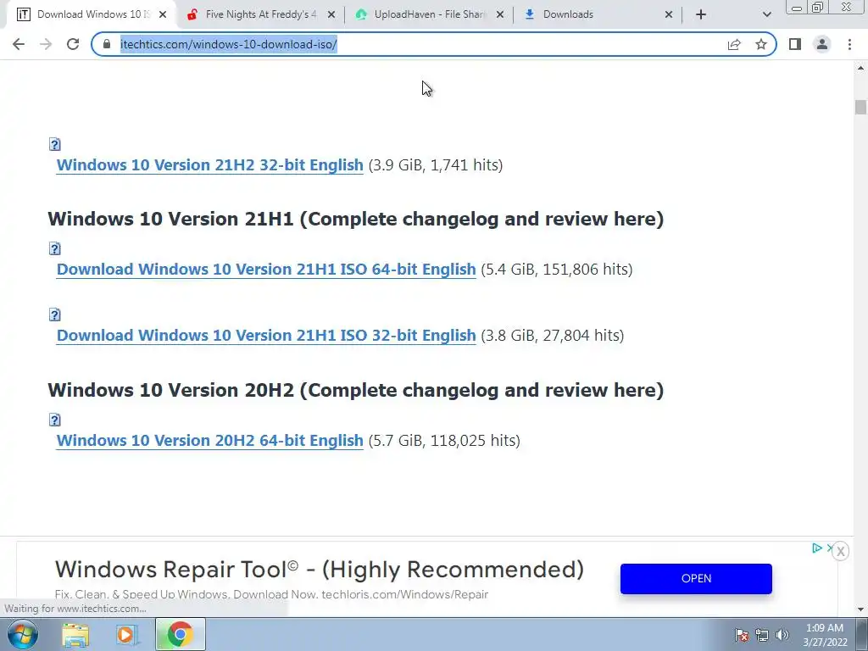Open Download Windows 10 21H1 ISO 32-bit link

coord(266,336)
